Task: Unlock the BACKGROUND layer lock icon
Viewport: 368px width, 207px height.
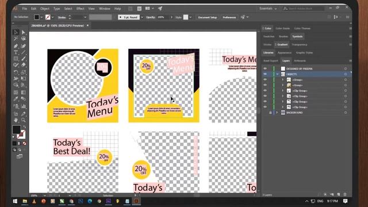Action: [x=270, y=113]
